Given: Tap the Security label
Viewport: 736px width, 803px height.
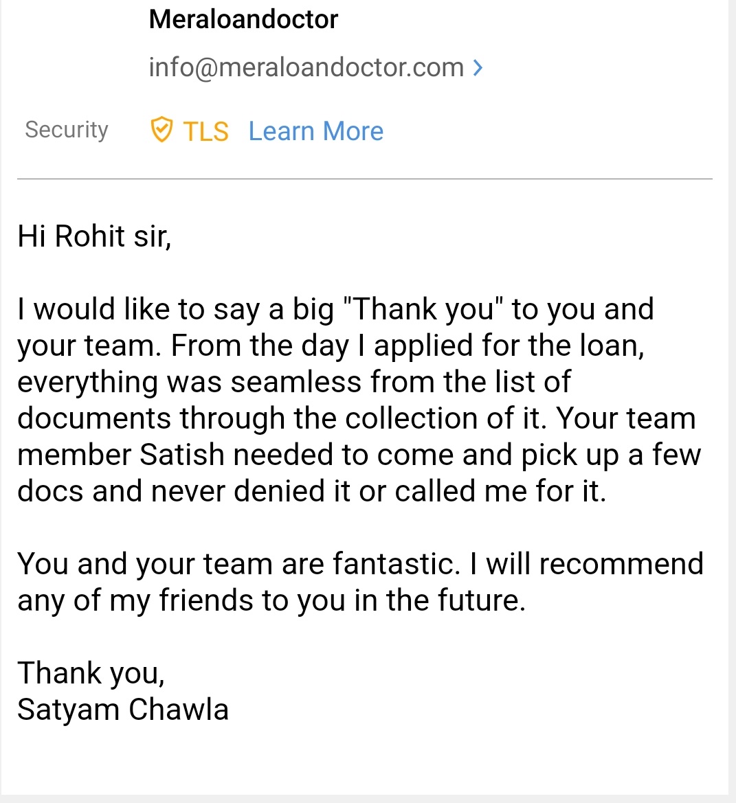Looking at the screenshot, I should [x=67, y=130].
